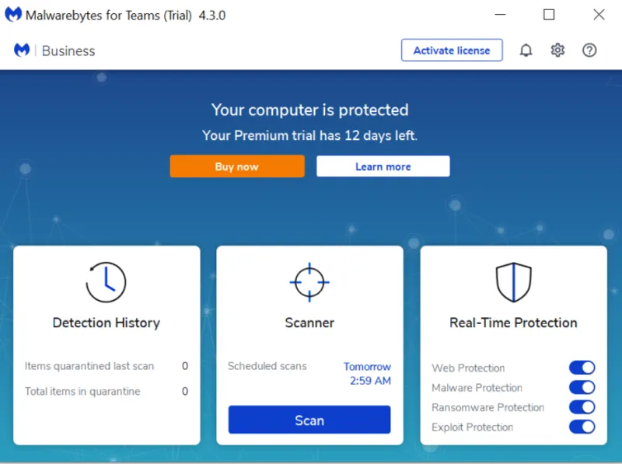622x464 pixels.
Task: Turn off Malware Protection toggle
Action: tap(582, 388)
